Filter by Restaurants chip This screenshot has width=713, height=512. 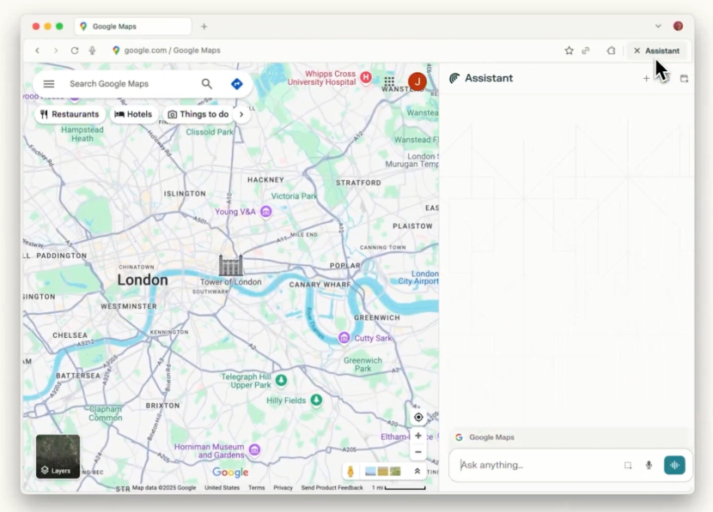[70, 114]
